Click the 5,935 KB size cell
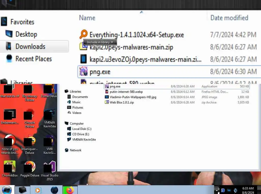 tap(243, 102)
